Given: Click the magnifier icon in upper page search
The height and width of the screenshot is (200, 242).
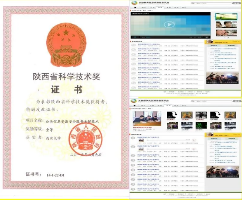Looking at the screenshot, I should click(193, 3).
